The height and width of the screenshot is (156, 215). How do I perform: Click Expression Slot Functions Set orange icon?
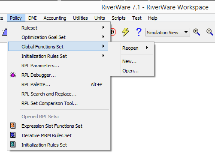click(13, 126)
